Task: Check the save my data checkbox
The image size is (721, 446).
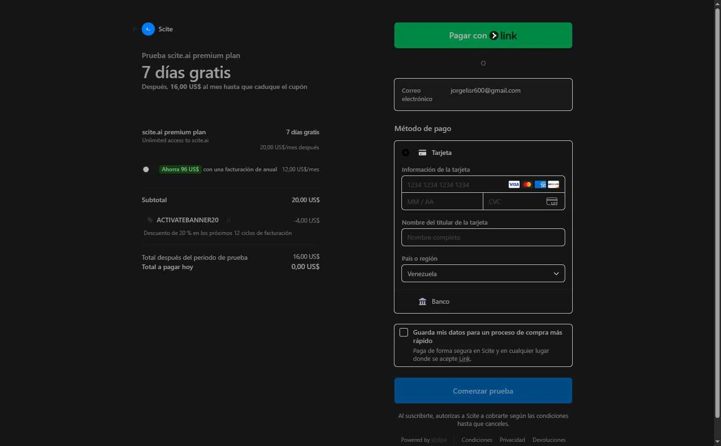Action: 404,332
